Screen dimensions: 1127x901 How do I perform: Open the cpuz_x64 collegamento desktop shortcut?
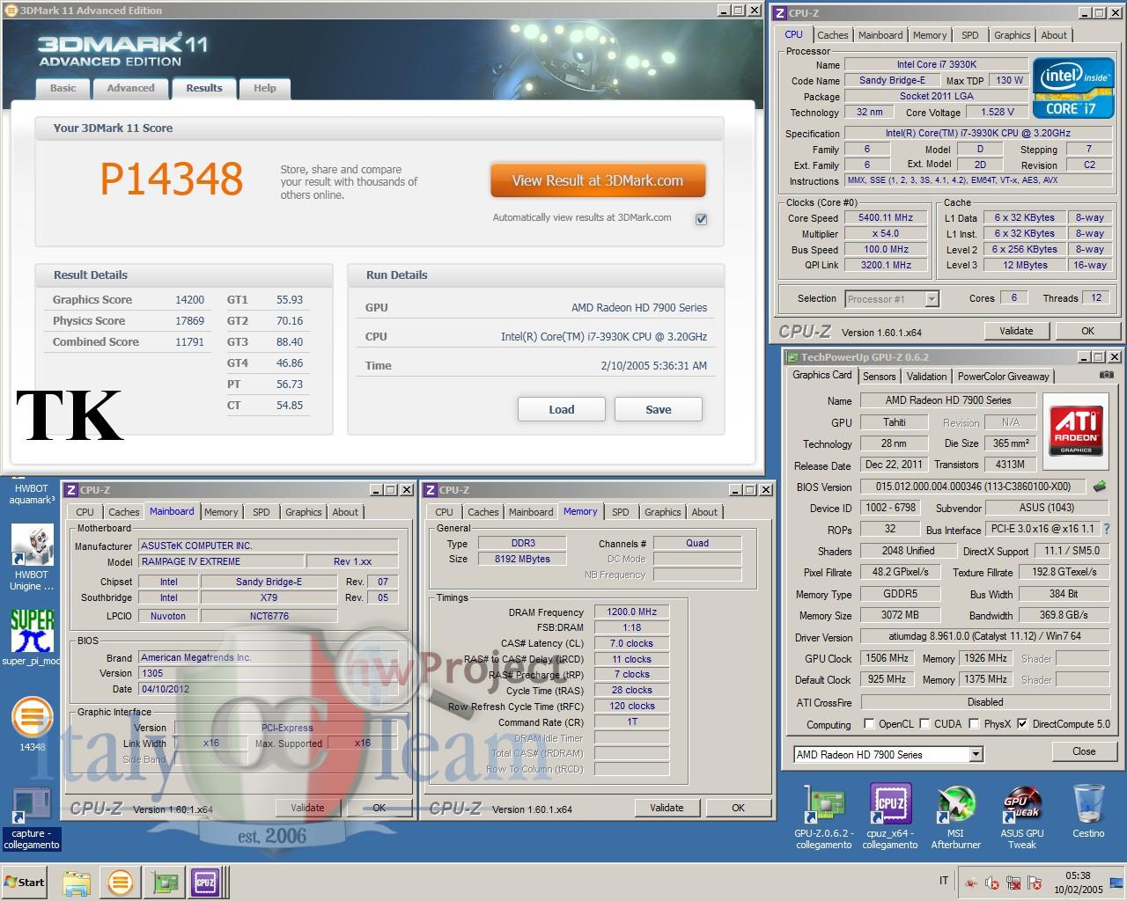tap(889, 817)
